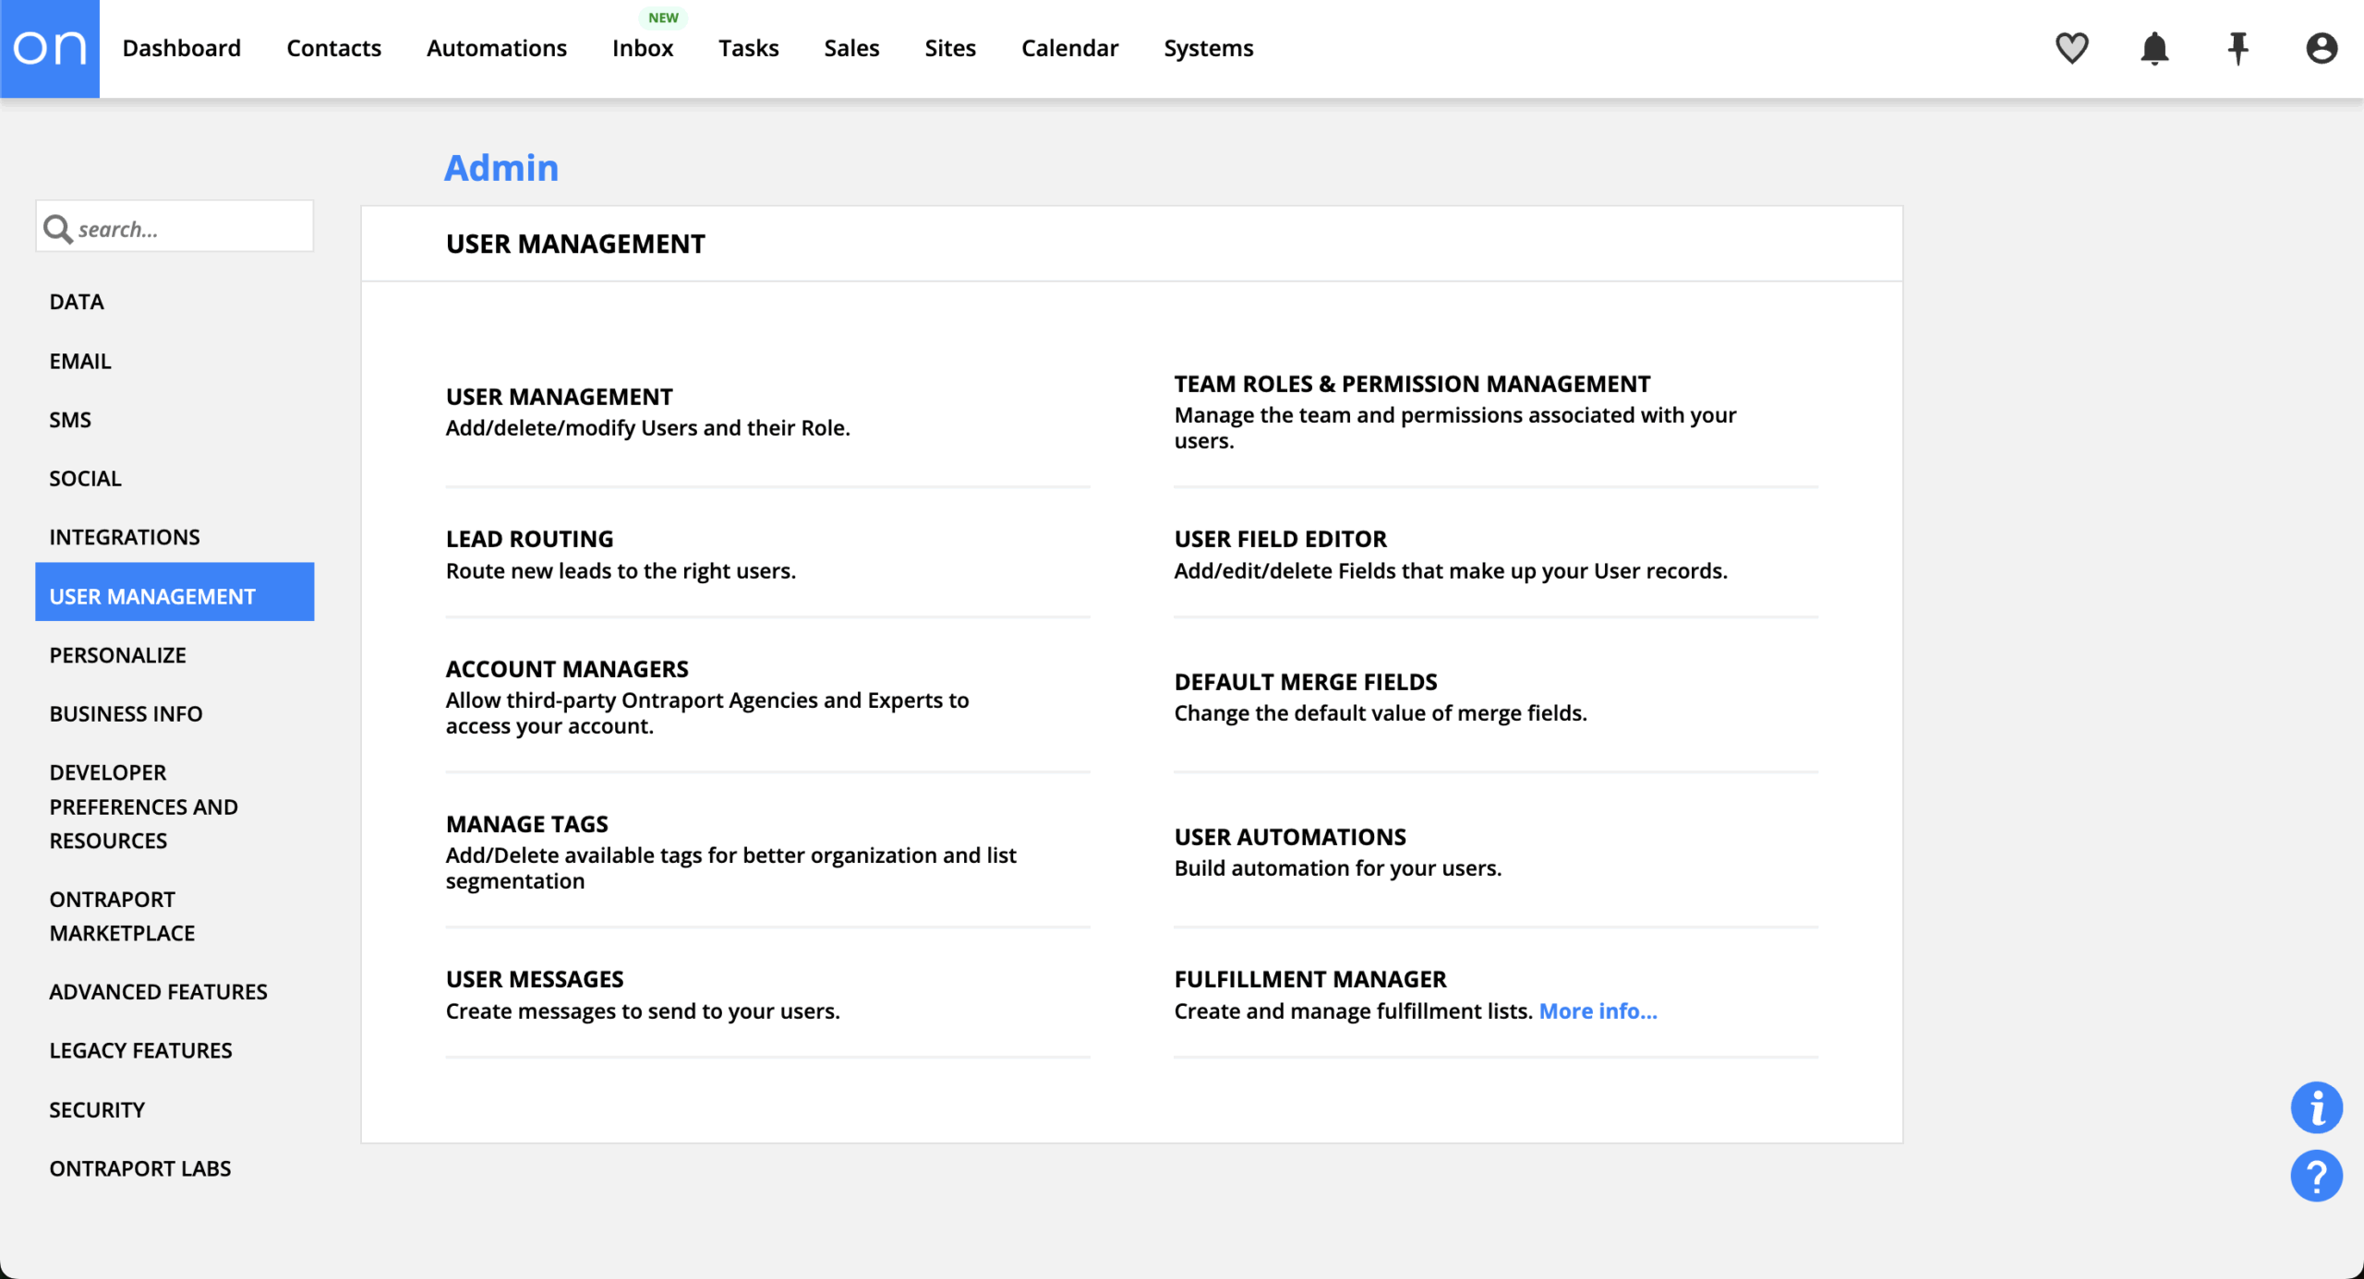The image size is (2364, 1279).
Task: Open ONTRAPORT MARKETPLACE sidebar item
Action: pyautogui.click(x=122, y=916)
